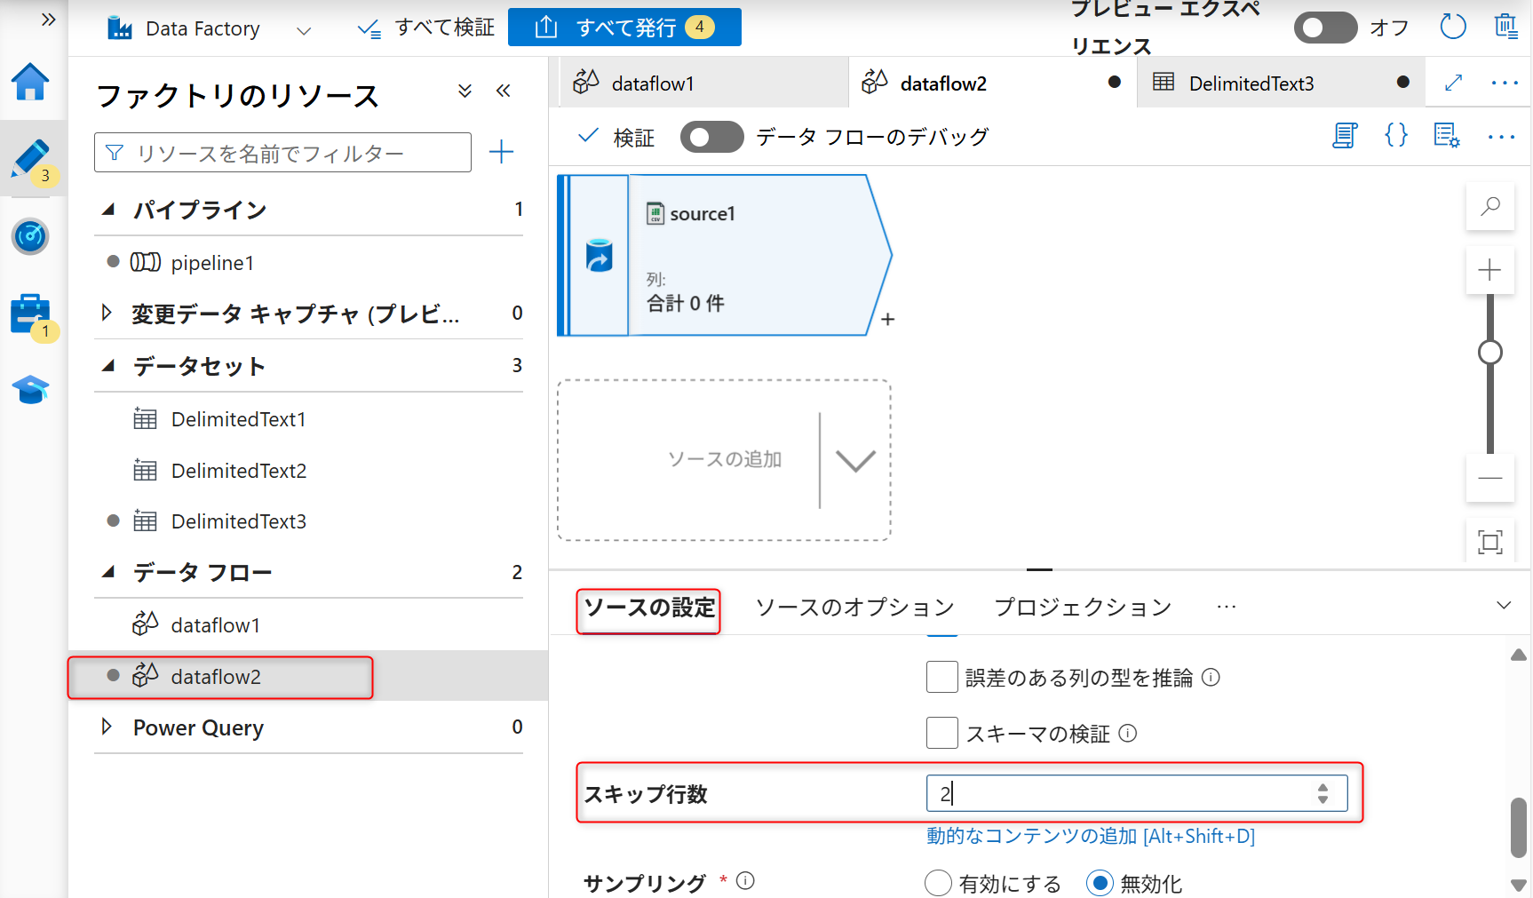Open the ソースのオプション tab
This screenshot has width=1533, height=898.
tap(854, 607)
